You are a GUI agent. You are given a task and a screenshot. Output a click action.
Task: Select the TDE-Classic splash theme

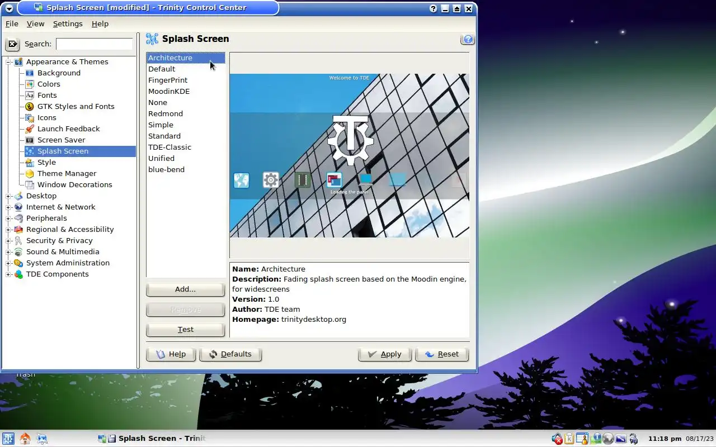(x=185, y=147)
